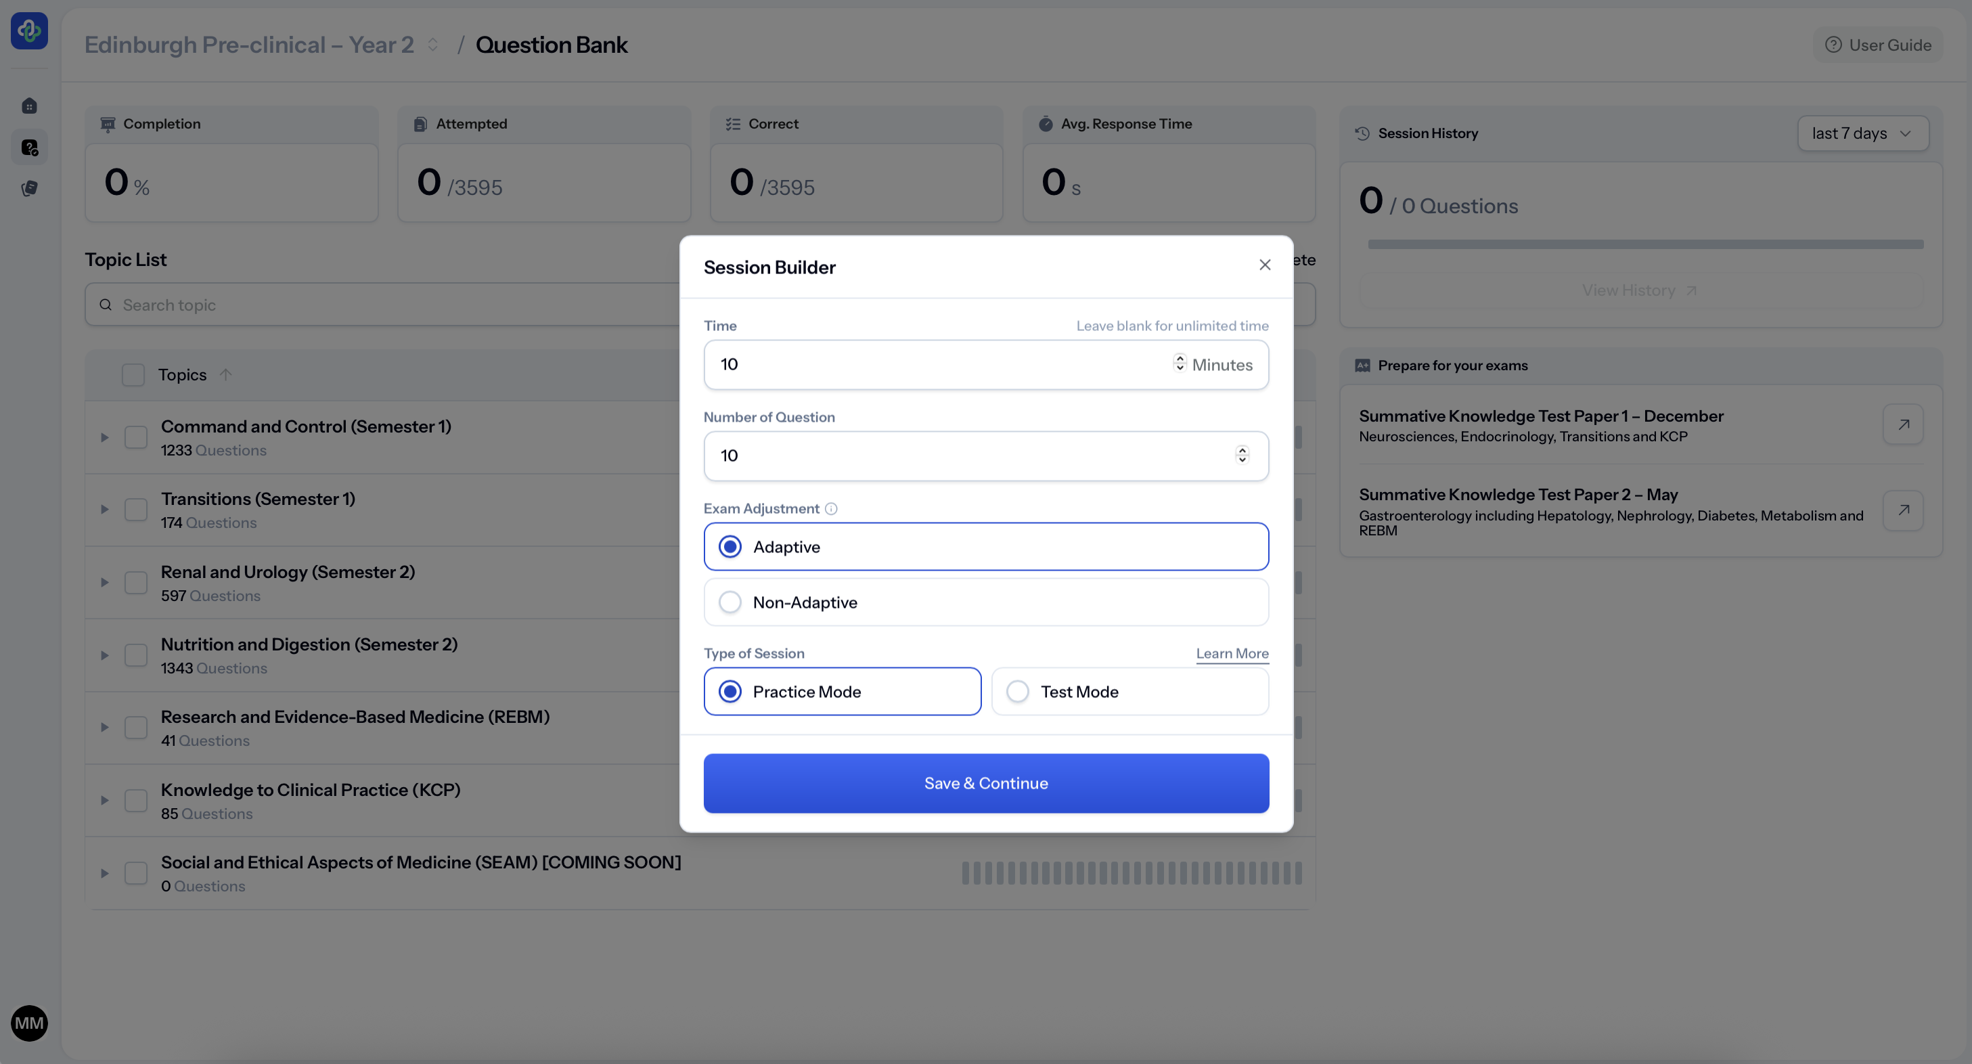Click the app logo in sidebar
Viewport: 1972px width, 1064px height.
29,30
